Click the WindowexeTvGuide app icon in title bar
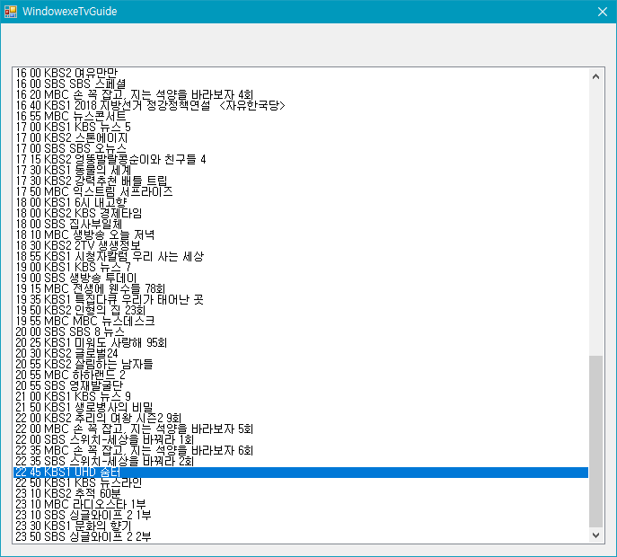This screenshot has width=617, height=557. (x=11, y=12)
